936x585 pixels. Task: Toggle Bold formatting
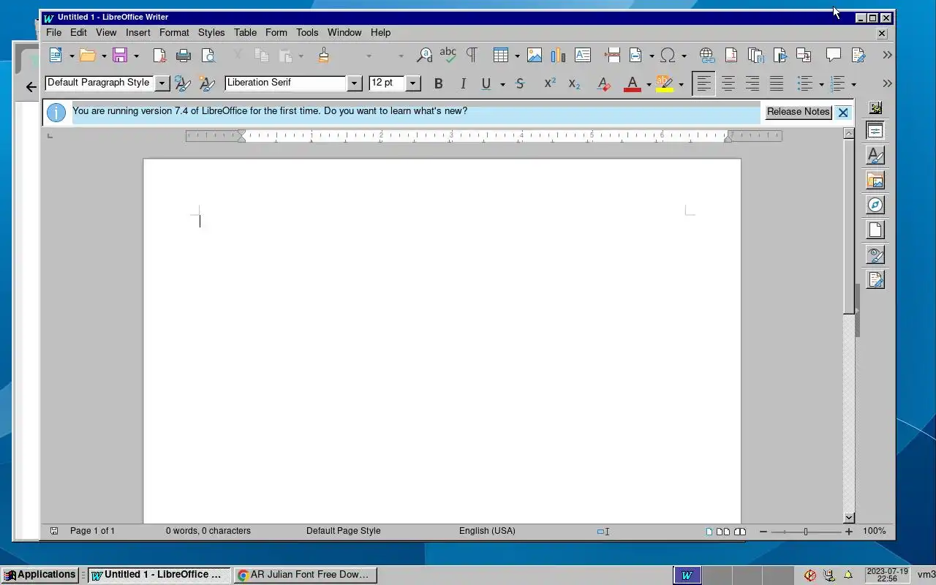438,83
